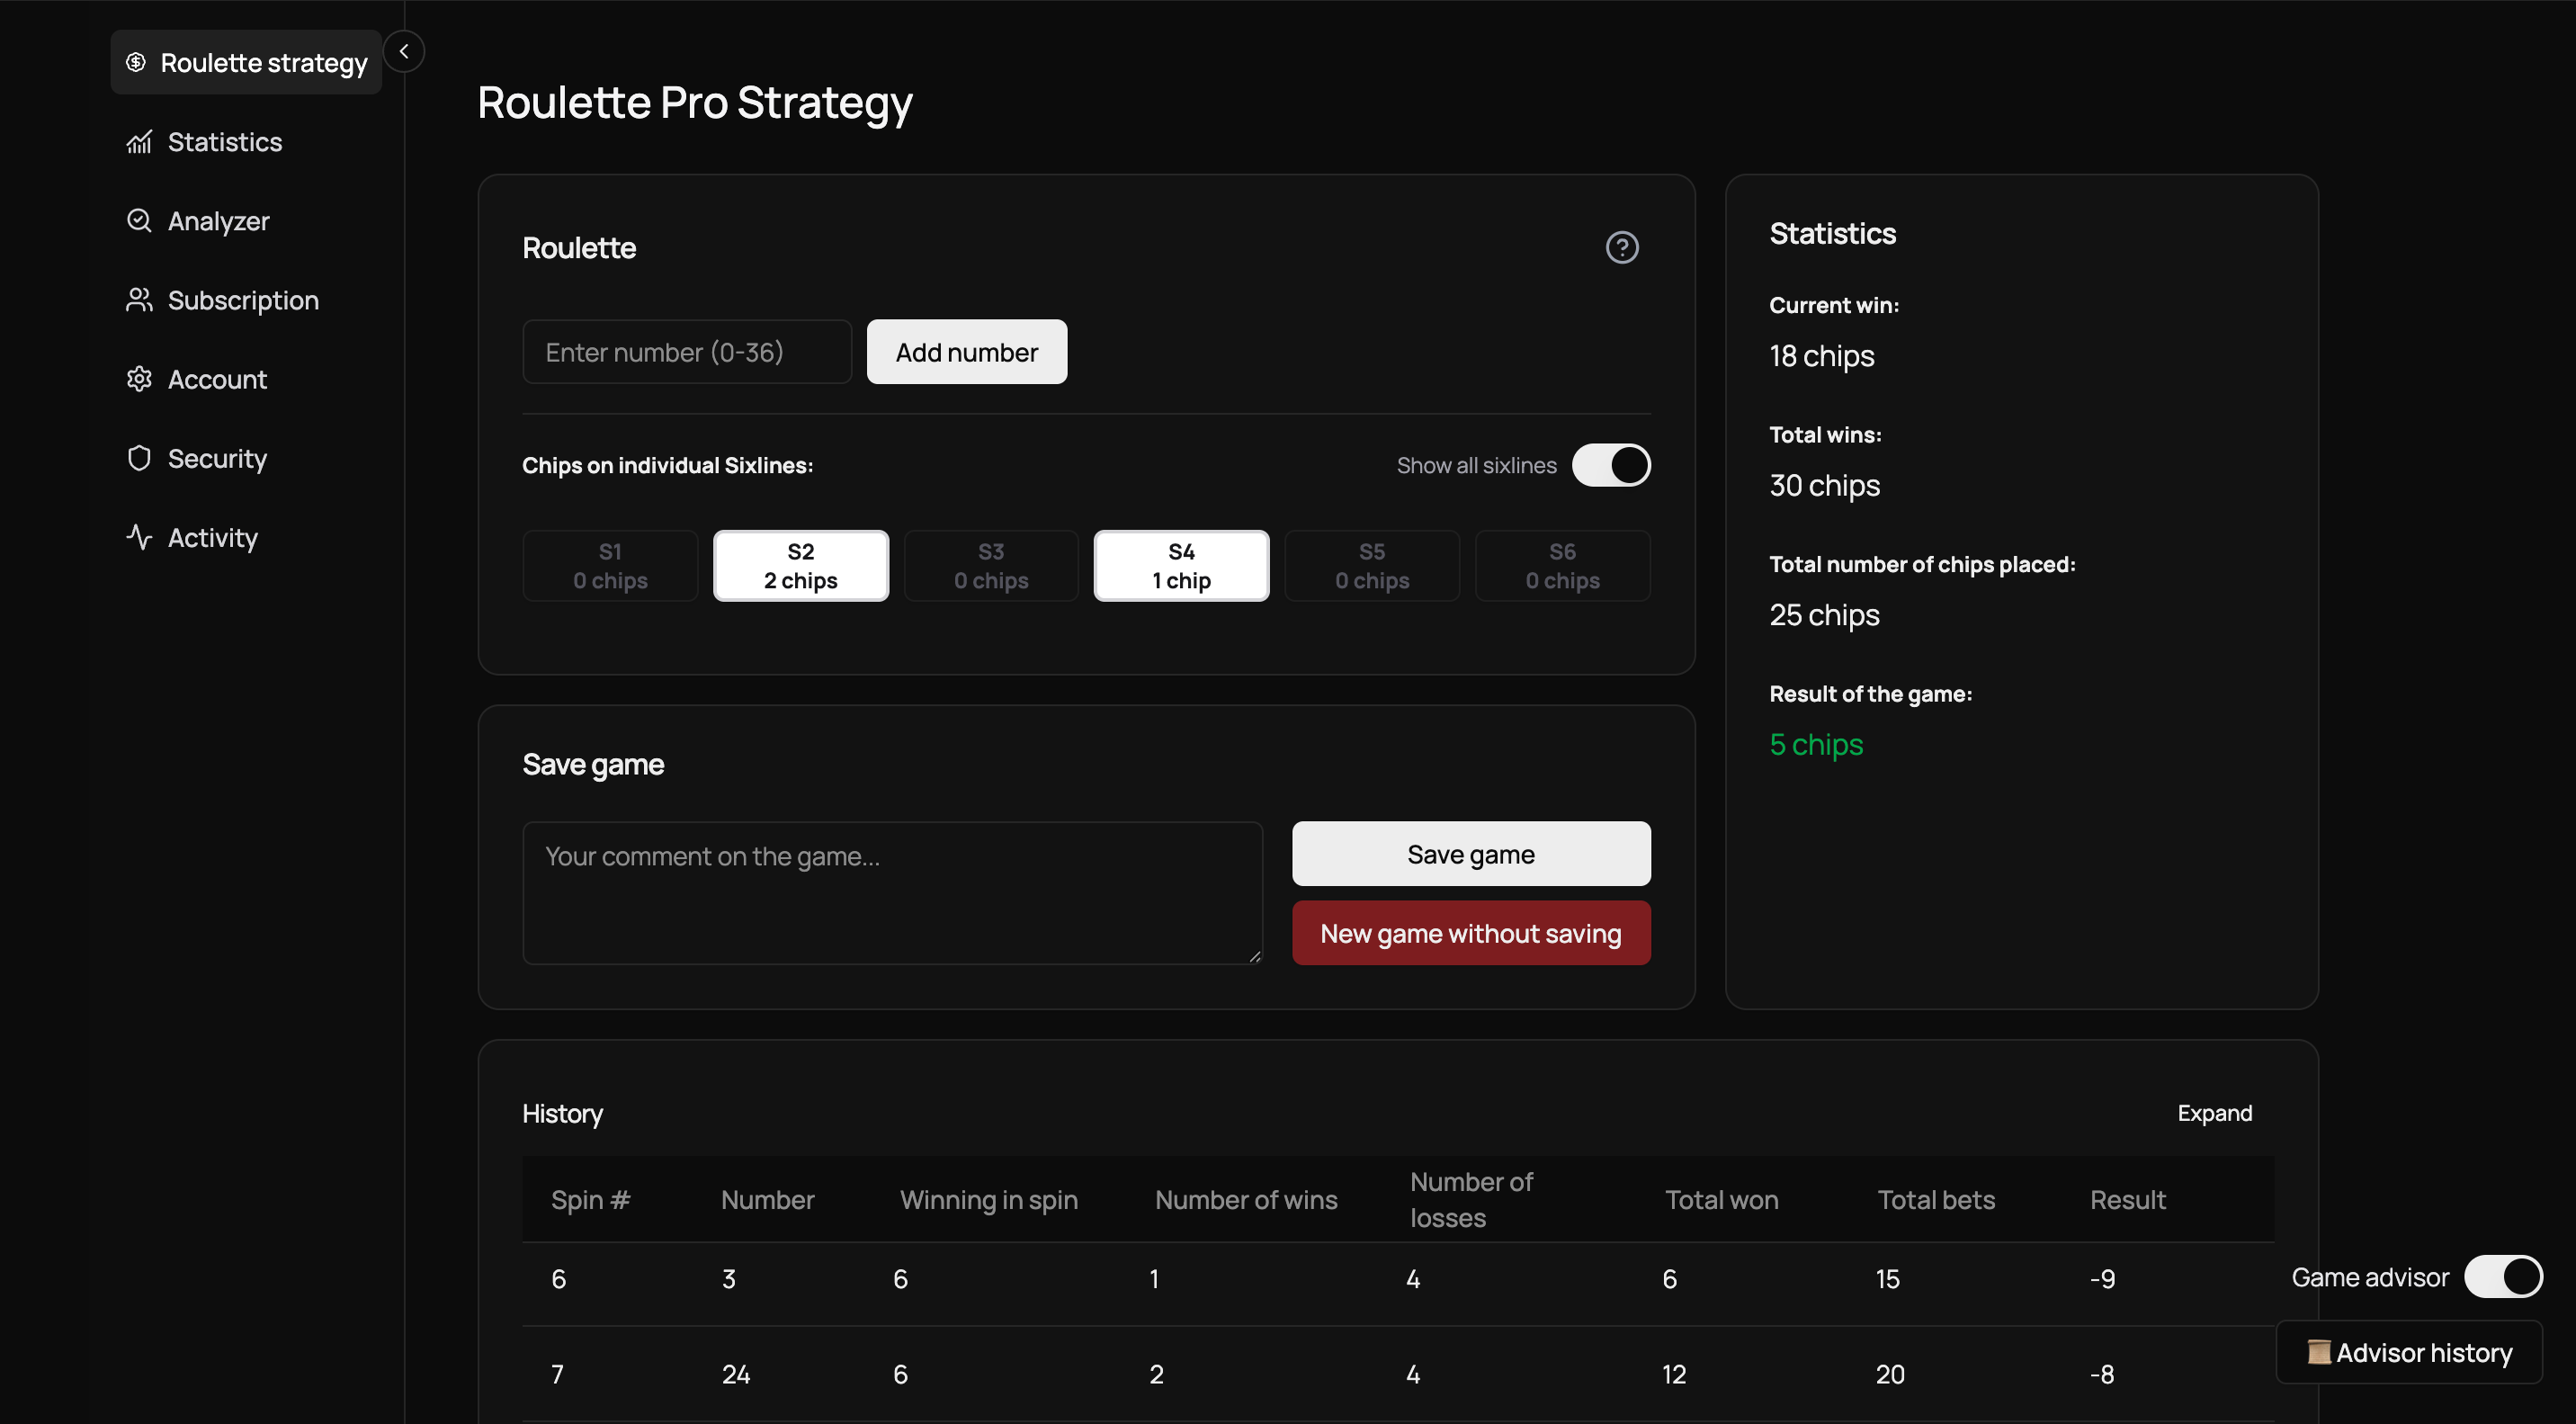Toggle Show all sixlines switch

(1610, 465)
